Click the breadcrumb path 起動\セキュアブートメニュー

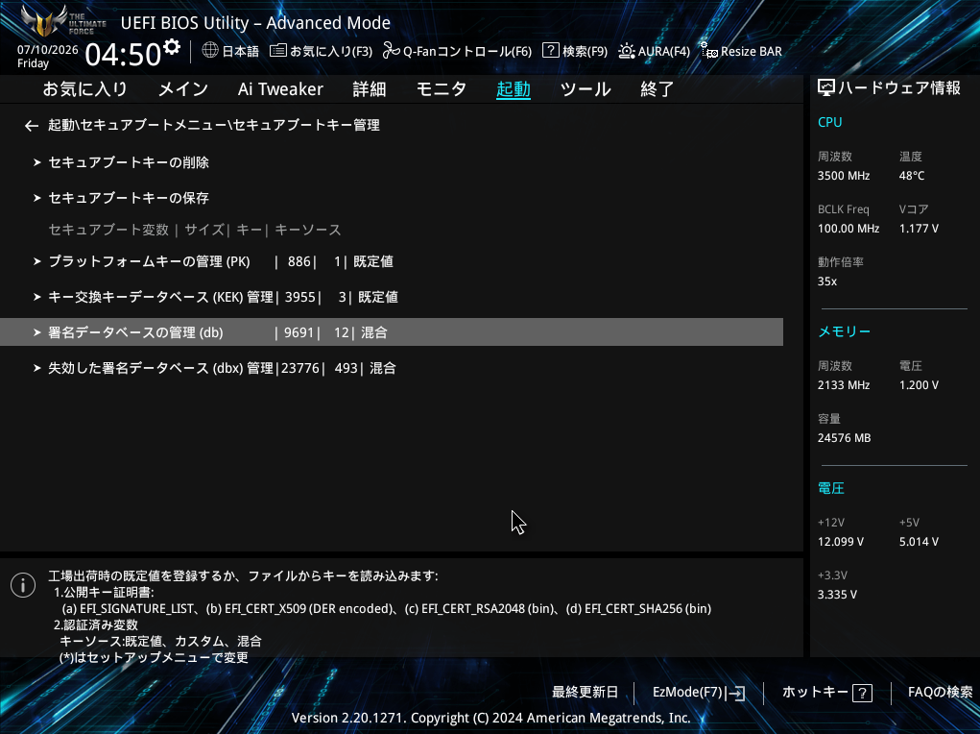click(x=138, y=125)
